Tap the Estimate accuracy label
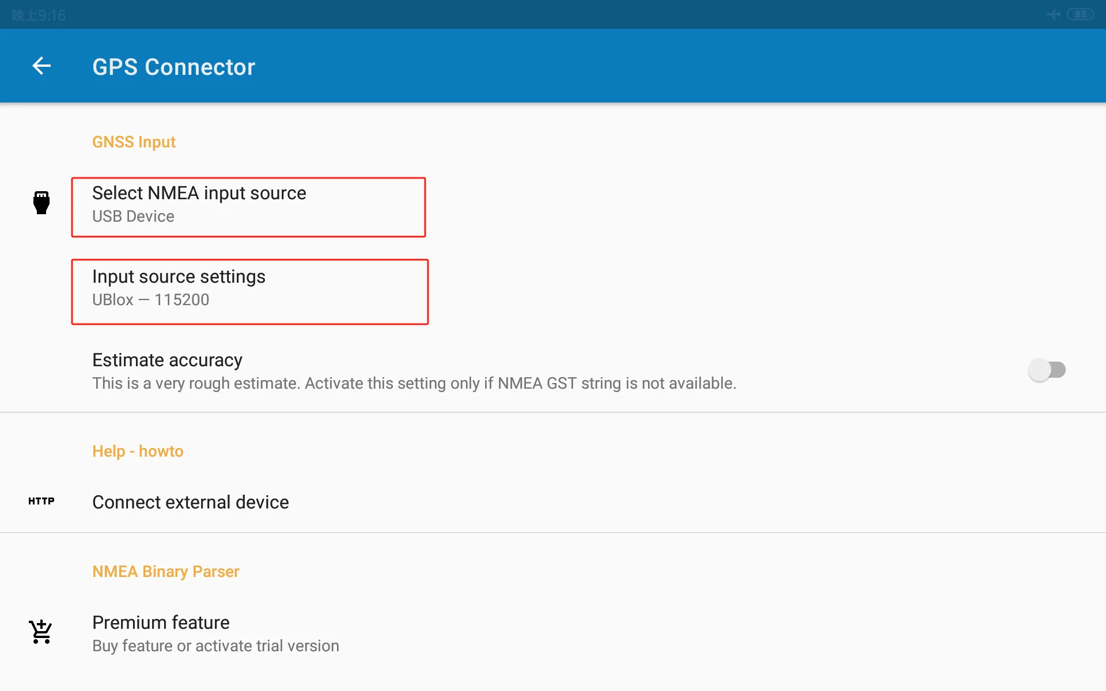Viewport: 1106px width, 691px height. point(167,360)
